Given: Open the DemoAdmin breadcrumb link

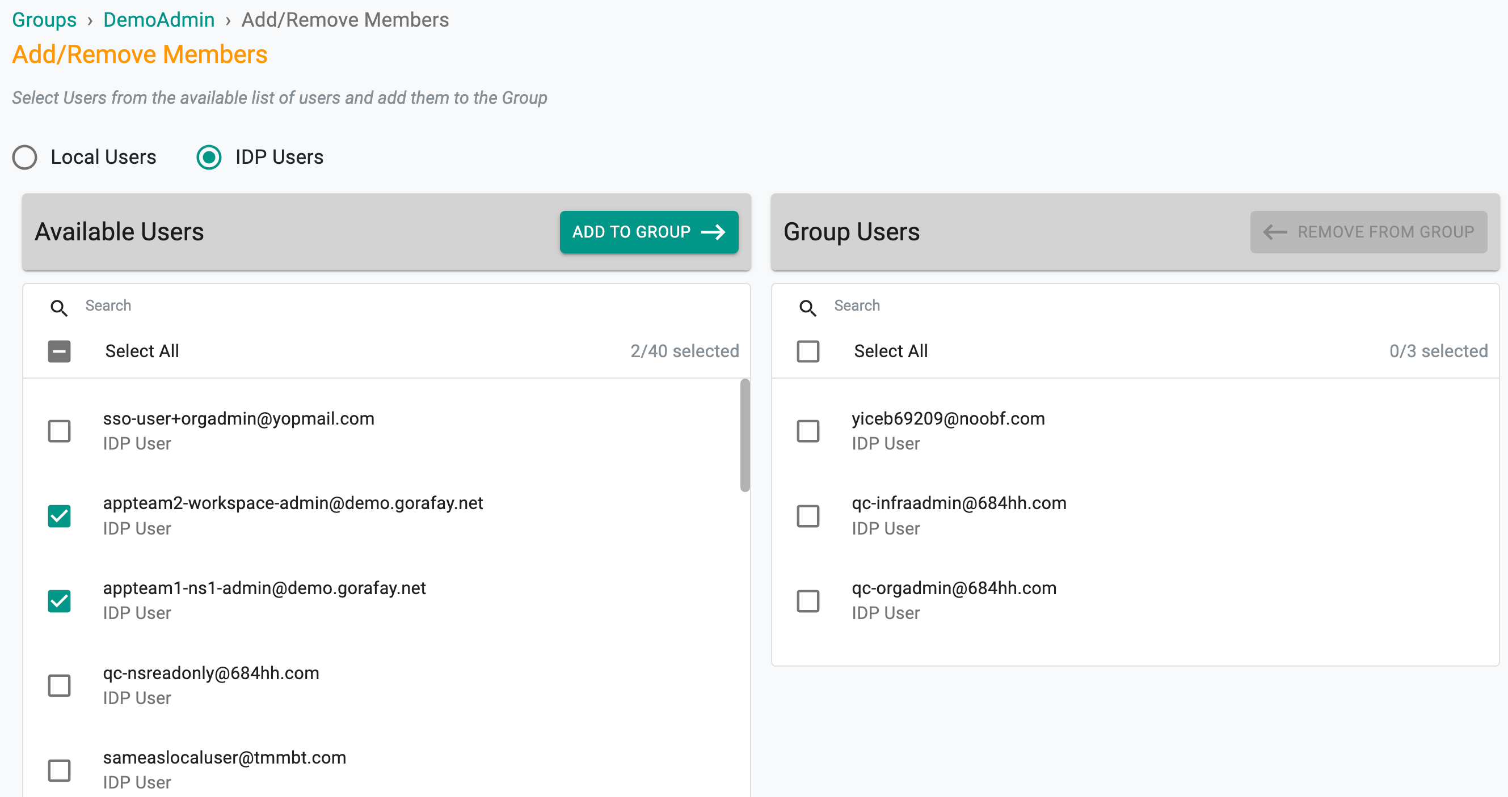Looking at the screenshot, I should (159, 20).
